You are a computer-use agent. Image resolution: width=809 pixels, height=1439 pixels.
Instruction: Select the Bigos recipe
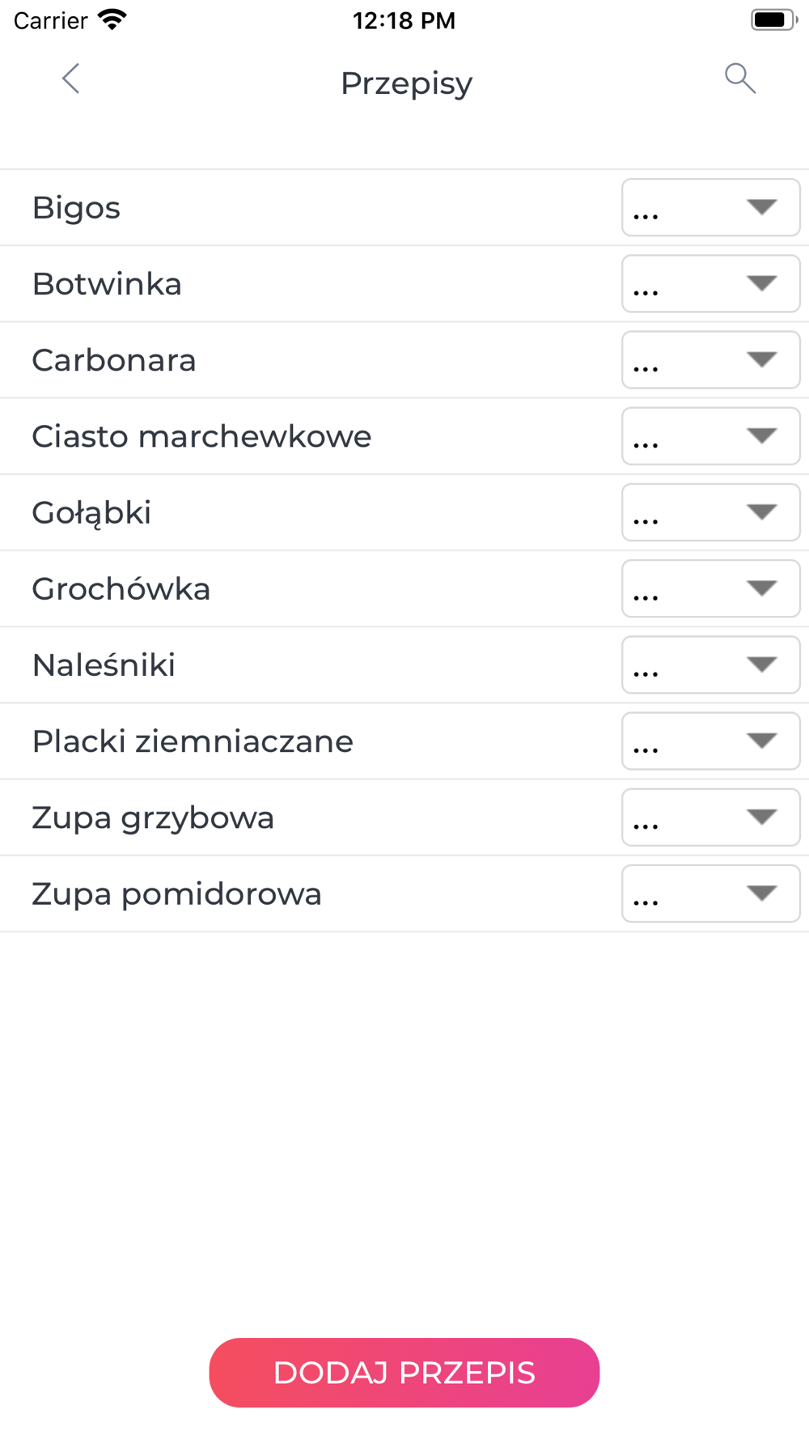pos(77,208)
